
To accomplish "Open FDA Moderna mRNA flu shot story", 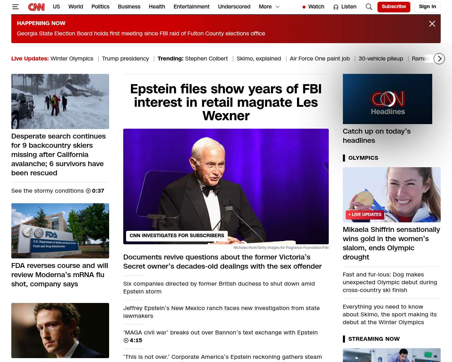I will pos(60,275).
